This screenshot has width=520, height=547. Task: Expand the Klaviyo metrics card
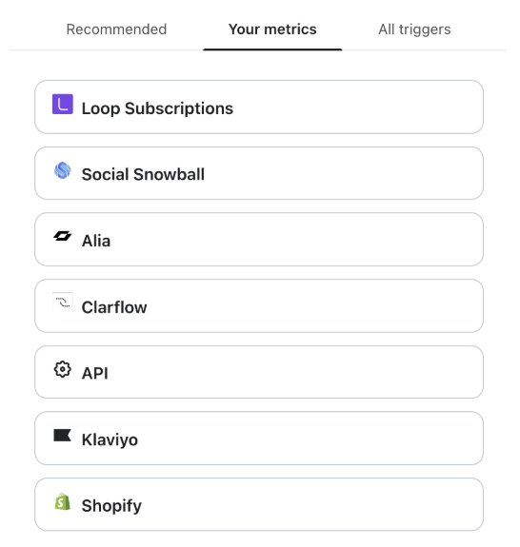point(259,439)
